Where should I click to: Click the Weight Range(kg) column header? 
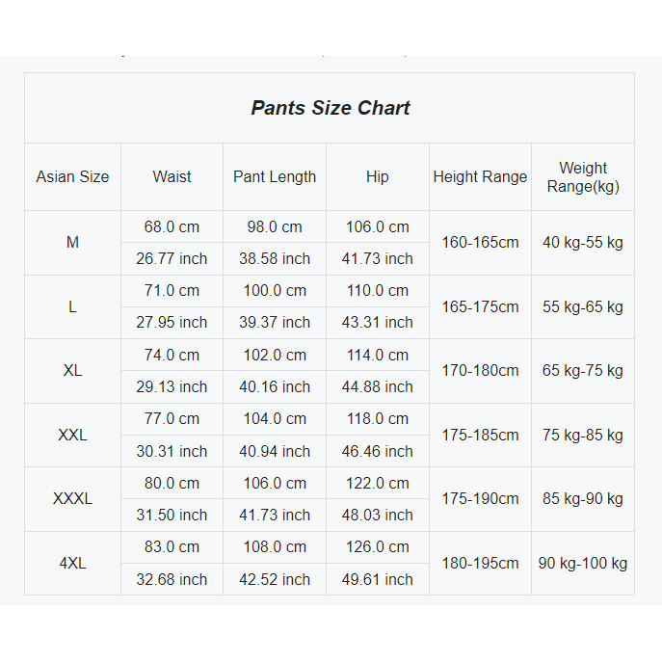pos(583,177)
